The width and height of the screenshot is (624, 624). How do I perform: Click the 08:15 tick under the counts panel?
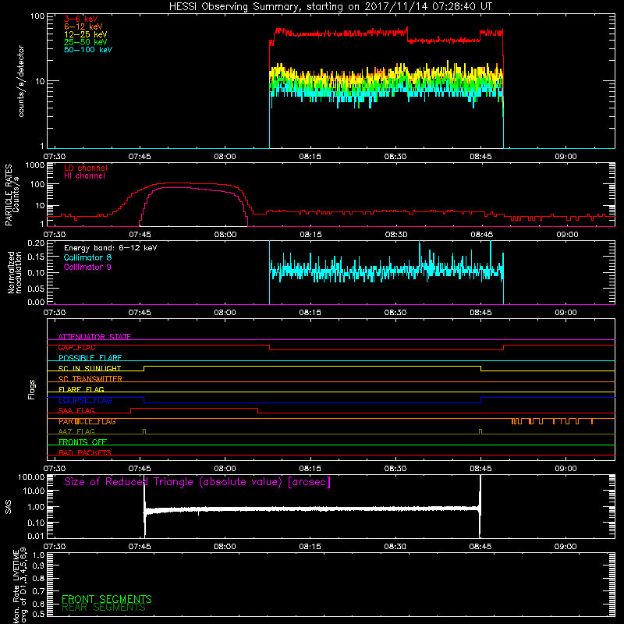310,157
